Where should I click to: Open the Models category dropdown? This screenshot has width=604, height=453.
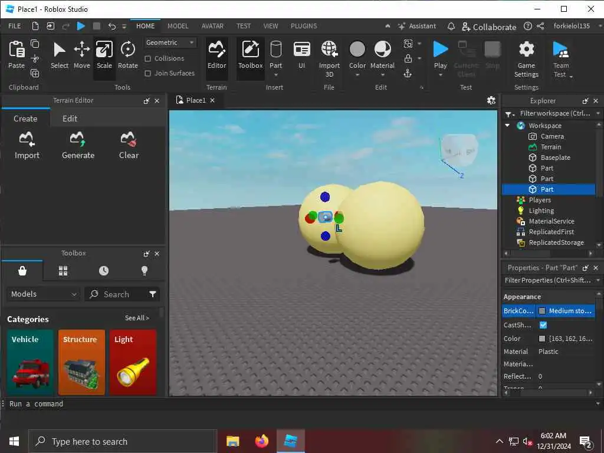pos(44,294)
